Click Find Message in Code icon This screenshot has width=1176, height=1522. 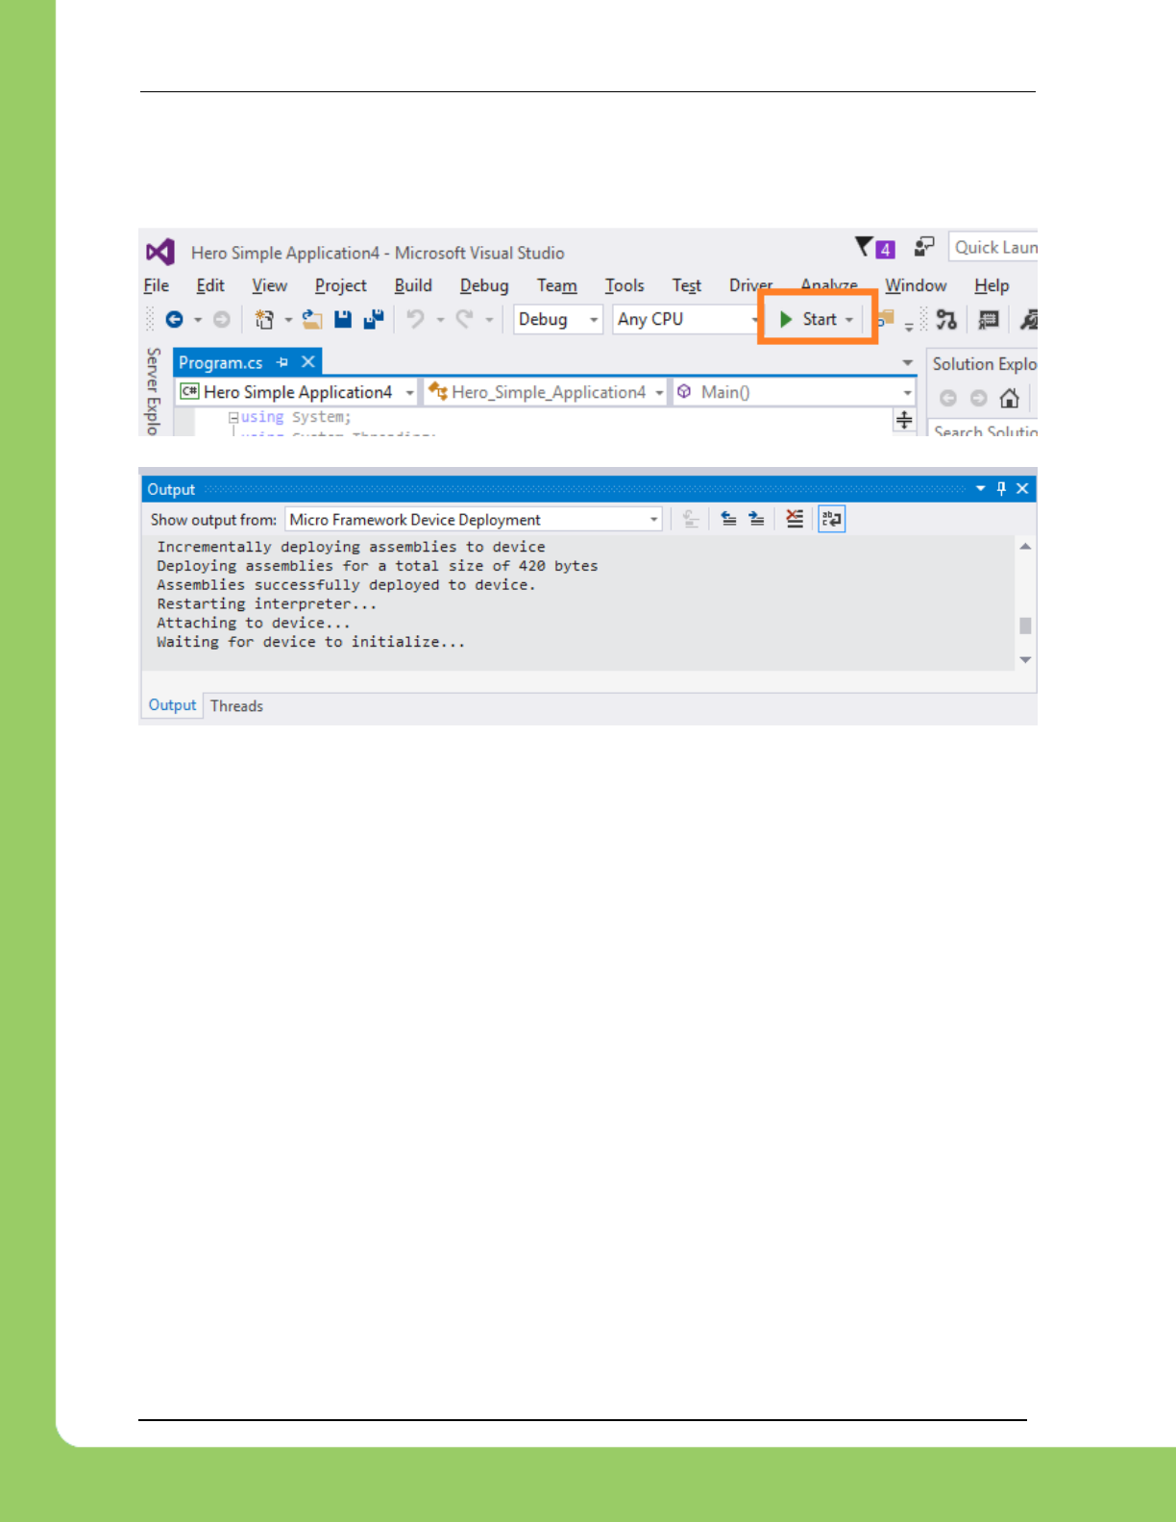click(691, 519)
